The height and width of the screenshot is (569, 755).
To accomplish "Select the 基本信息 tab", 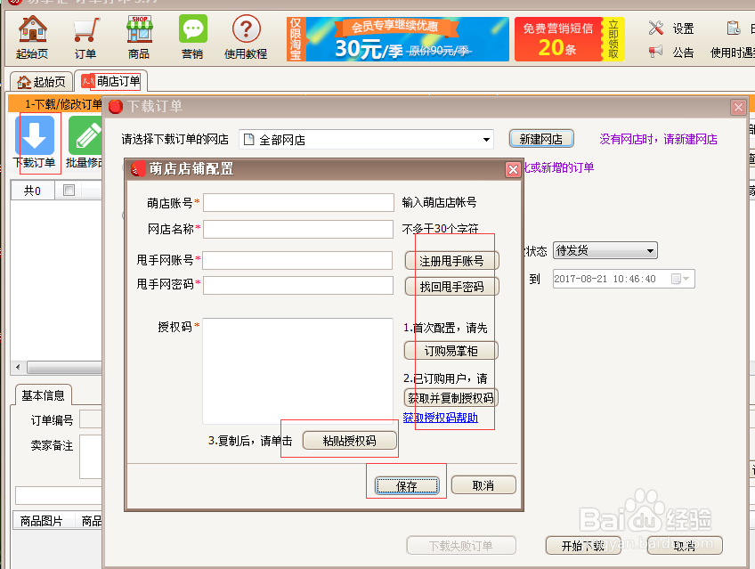I will point(44,395).
